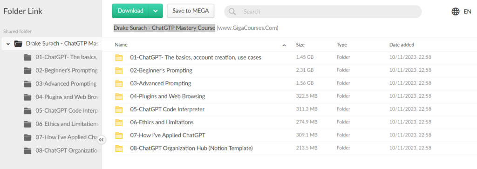Open the Download options dropdown arrow
The image size is (477, 169).
[156, 11]
